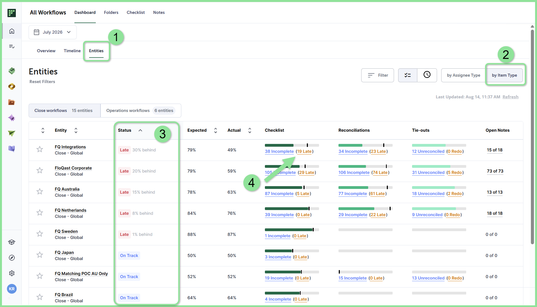Click the FloQast logo icon
Image resolution: width=537 pixels, height=307 pixels.
click(12, 13)
